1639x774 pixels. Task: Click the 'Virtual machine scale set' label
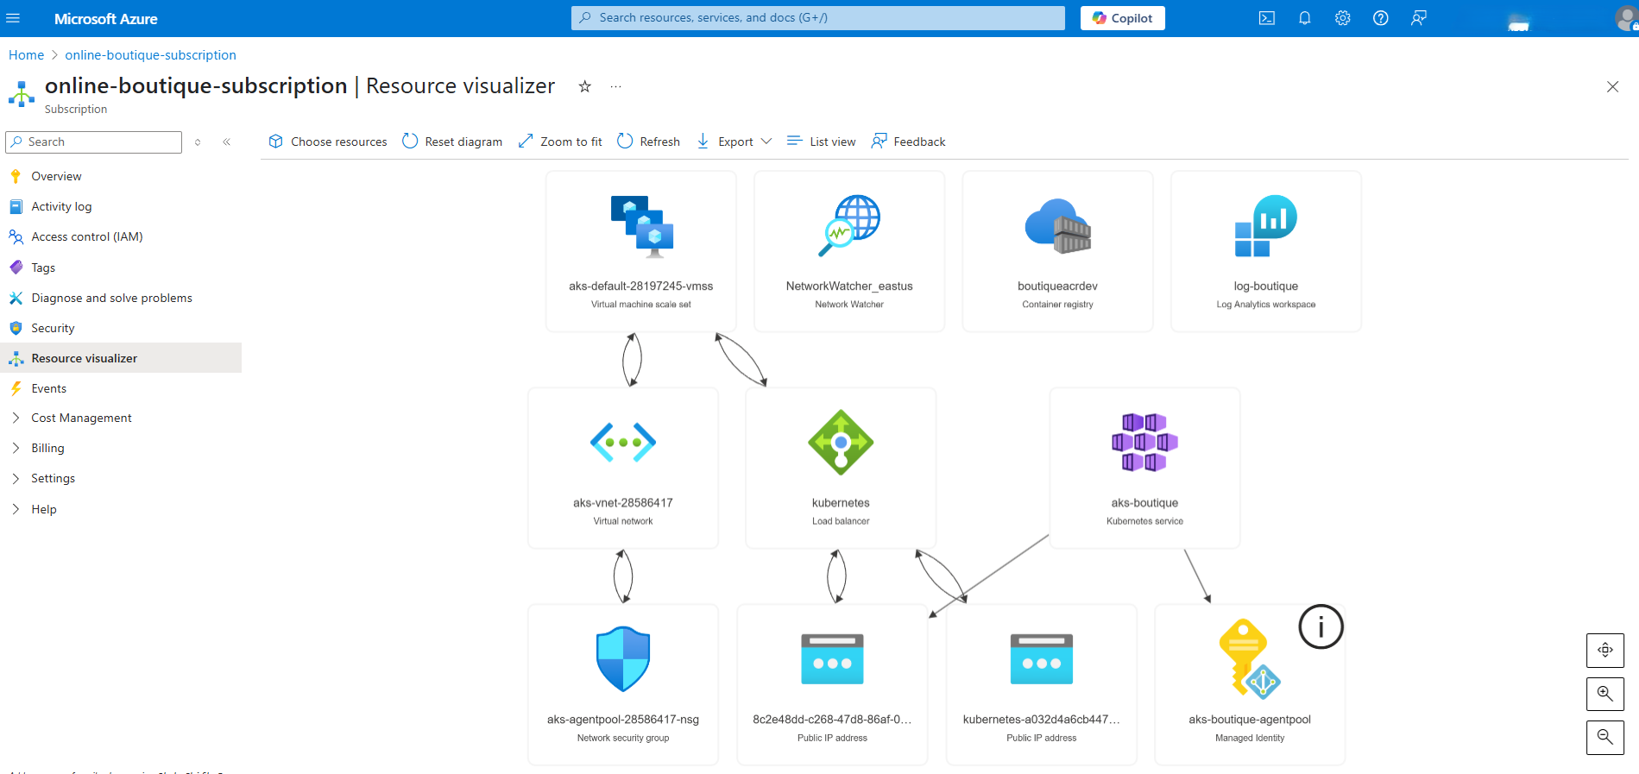tap(641, 305)
